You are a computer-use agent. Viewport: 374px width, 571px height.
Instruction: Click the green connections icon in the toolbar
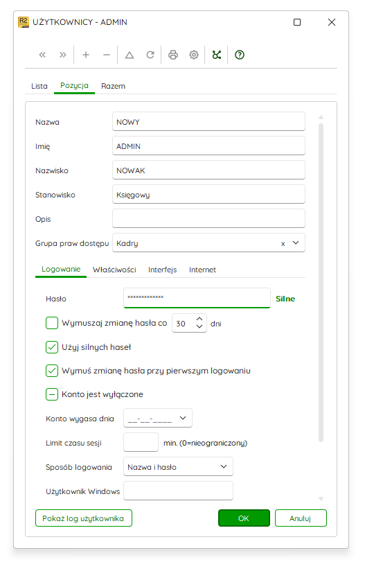(217, 55)
